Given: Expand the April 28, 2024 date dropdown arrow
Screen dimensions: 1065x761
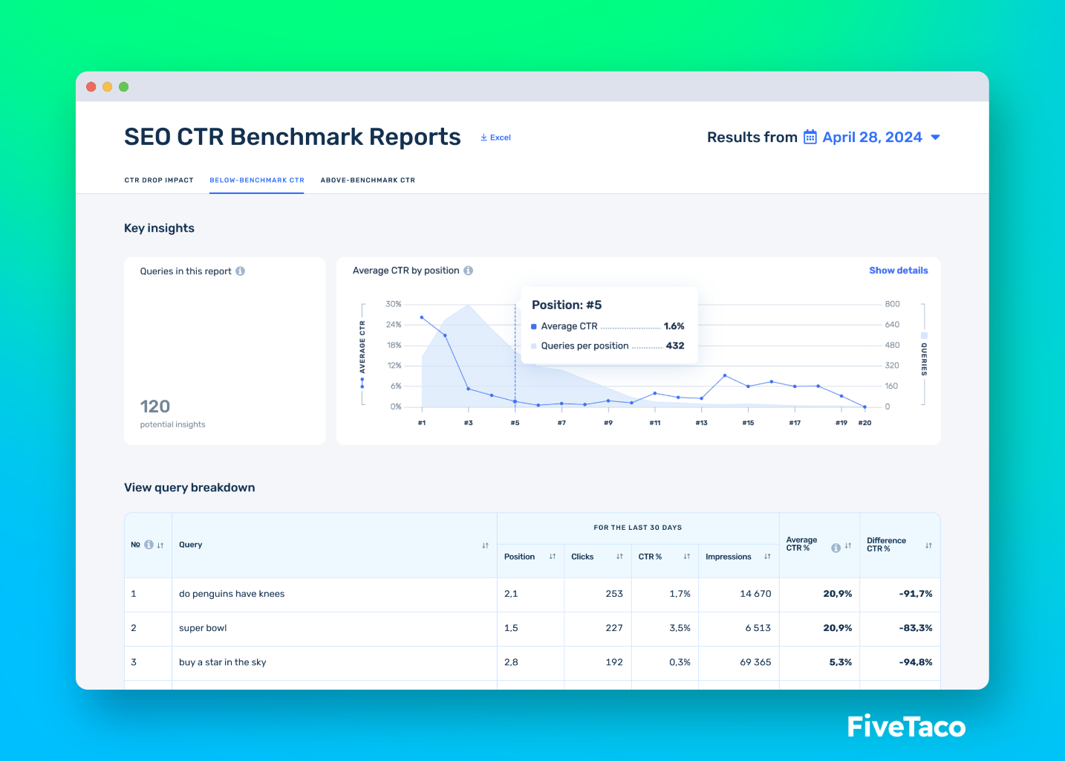Looking at the screenshot, I should coord(936,137).
